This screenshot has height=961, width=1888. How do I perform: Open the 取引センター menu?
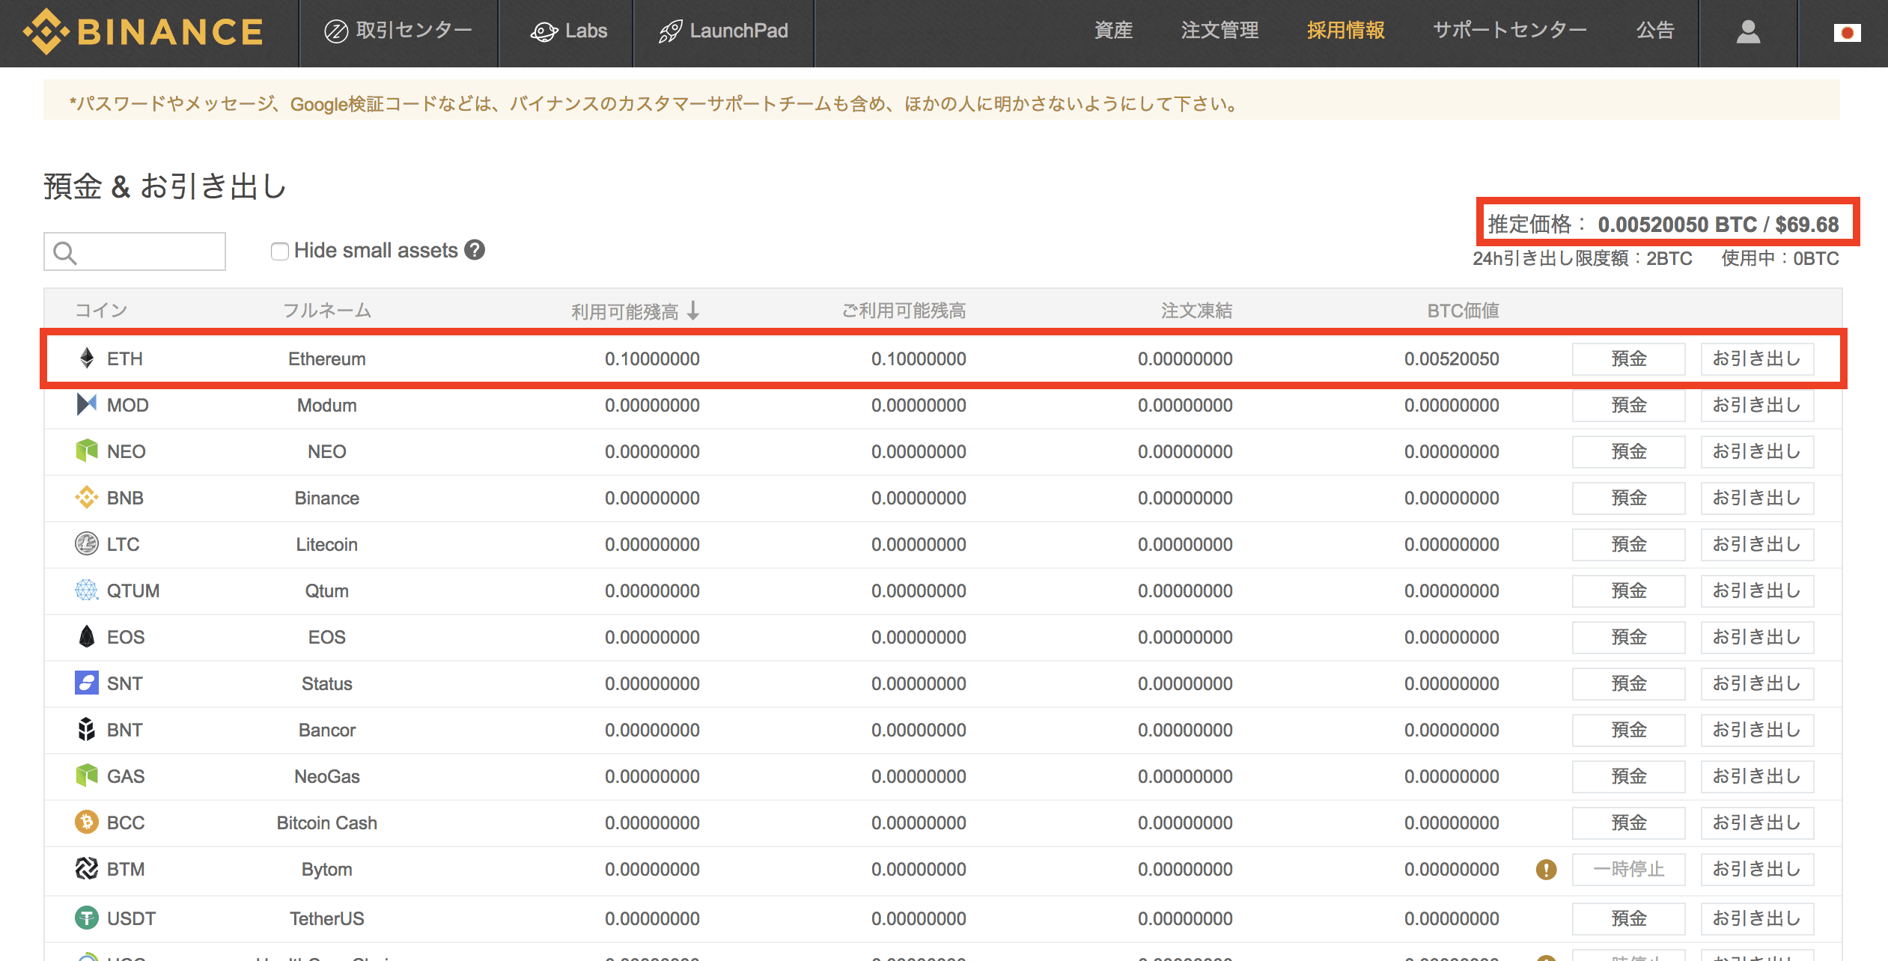click(x=398, y=31)
